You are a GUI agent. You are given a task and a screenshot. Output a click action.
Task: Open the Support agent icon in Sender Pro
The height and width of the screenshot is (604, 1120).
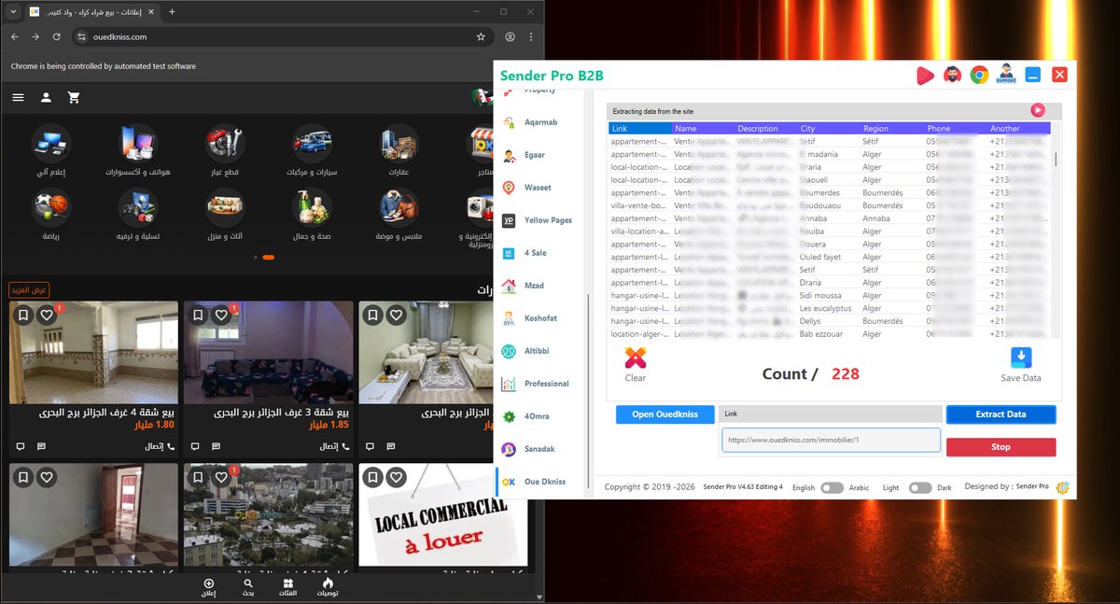pyautogui.click(x=1006, y=75)
